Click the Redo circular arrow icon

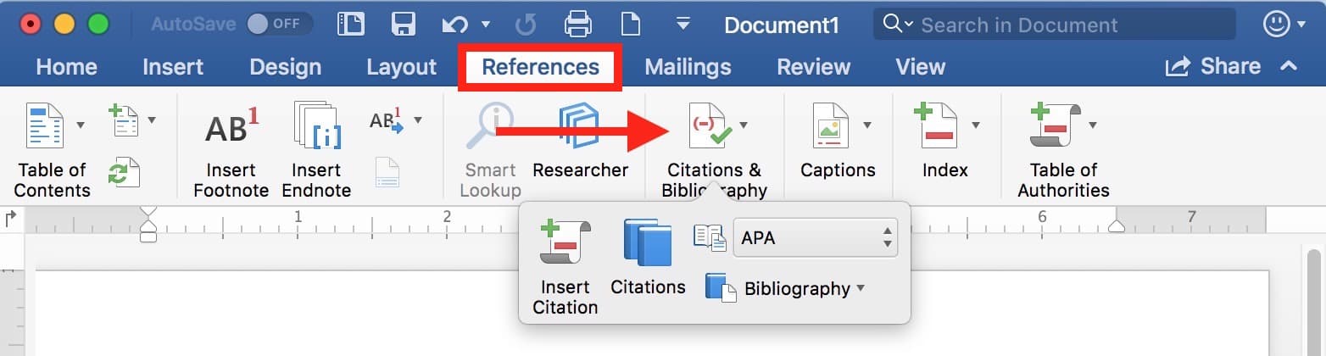point(526,24)
